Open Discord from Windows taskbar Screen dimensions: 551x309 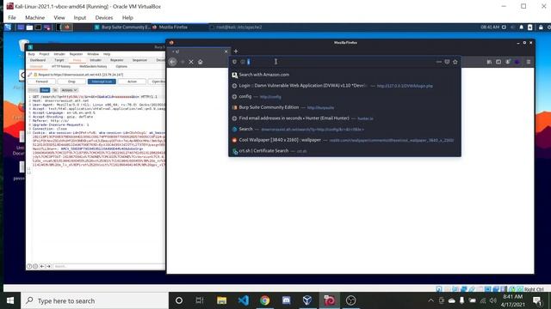[x=286, y=300]
